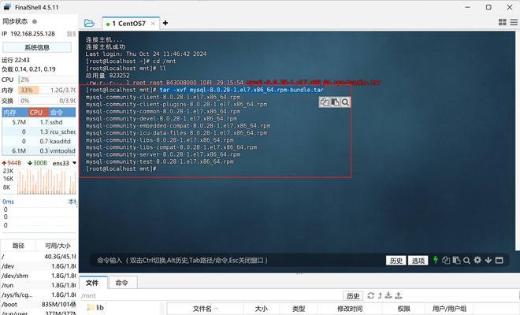Close the CentOS7 session tab
Viewport: 520px width, 315px height.
153,24
